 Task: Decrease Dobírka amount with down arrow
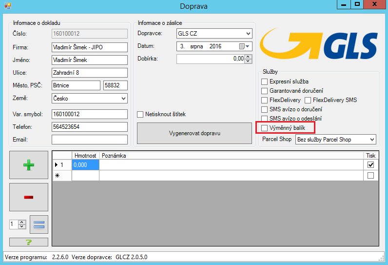pos(248,61)
